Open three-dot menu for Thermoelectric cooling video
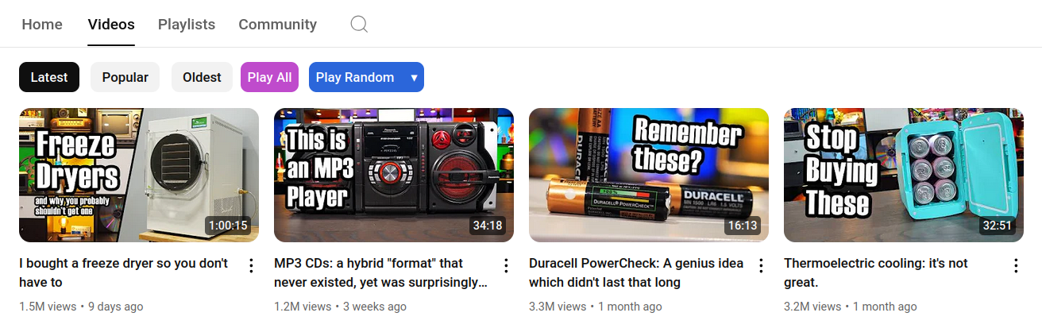The height and width of the screenshot is (332, 1042). [1016, 265]
